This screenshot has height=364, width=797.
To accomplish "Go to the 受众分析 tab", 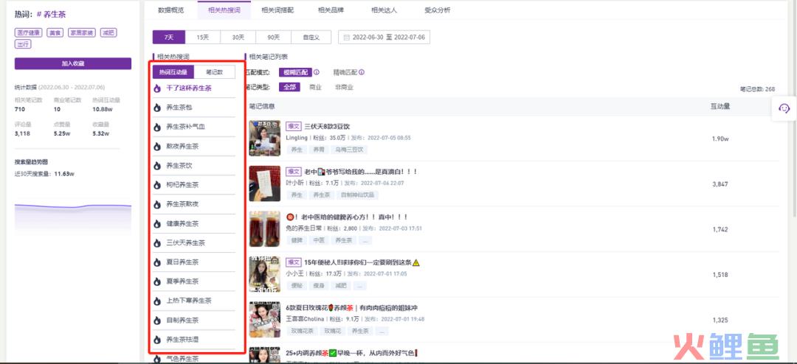I will pyautogui.click(x=438, y=10).
